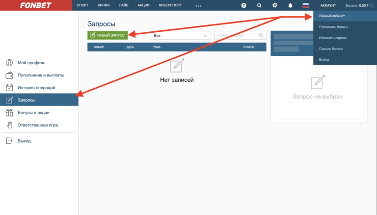Open the Все filter dropdown

(x=180, y=35)
